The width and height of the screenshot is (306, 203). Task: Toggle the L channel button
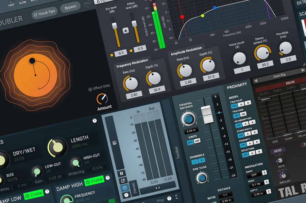195,162
